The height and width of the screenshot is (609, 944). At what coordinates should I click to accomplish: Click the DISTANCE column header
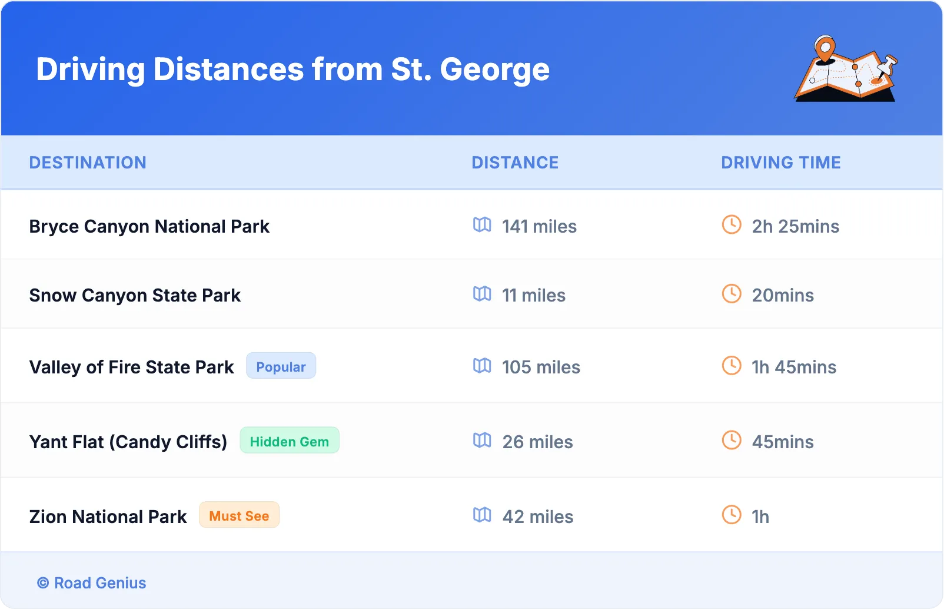(515, 163)
